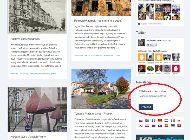This screenshot has width=190, height=140.
Task: Click the Přihlašte se k odběru novinek label
Action: point(152,91)
